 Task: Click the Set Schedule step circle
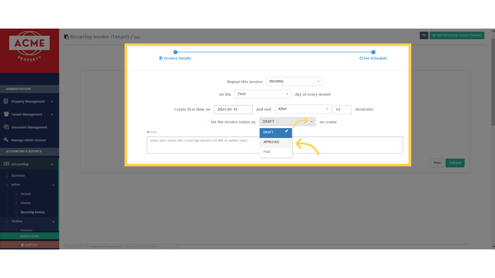373,52
